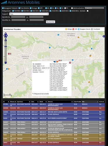Viewport: 108px width, 146px height.
Task: Sort the table by Operateur column
Action: pyautogui.click(x=24, y=102)
